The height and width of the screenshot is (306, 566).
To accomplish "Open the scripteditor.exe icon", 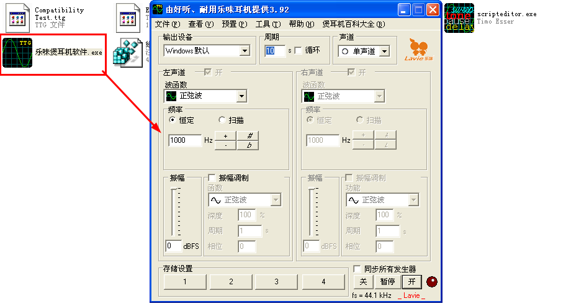I will click(459, 18).
